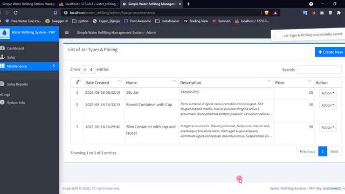Click the Previous pagination button
345x194 pixels.
pos(307,151)
